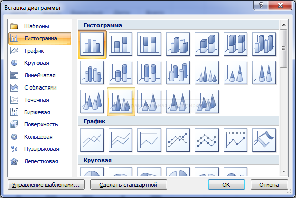Choose the stacked cone chart
Screen dimensions: 296x198
tap(235, 73)
